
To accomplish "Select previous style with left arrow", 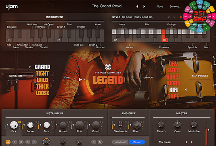I will 169,17.
